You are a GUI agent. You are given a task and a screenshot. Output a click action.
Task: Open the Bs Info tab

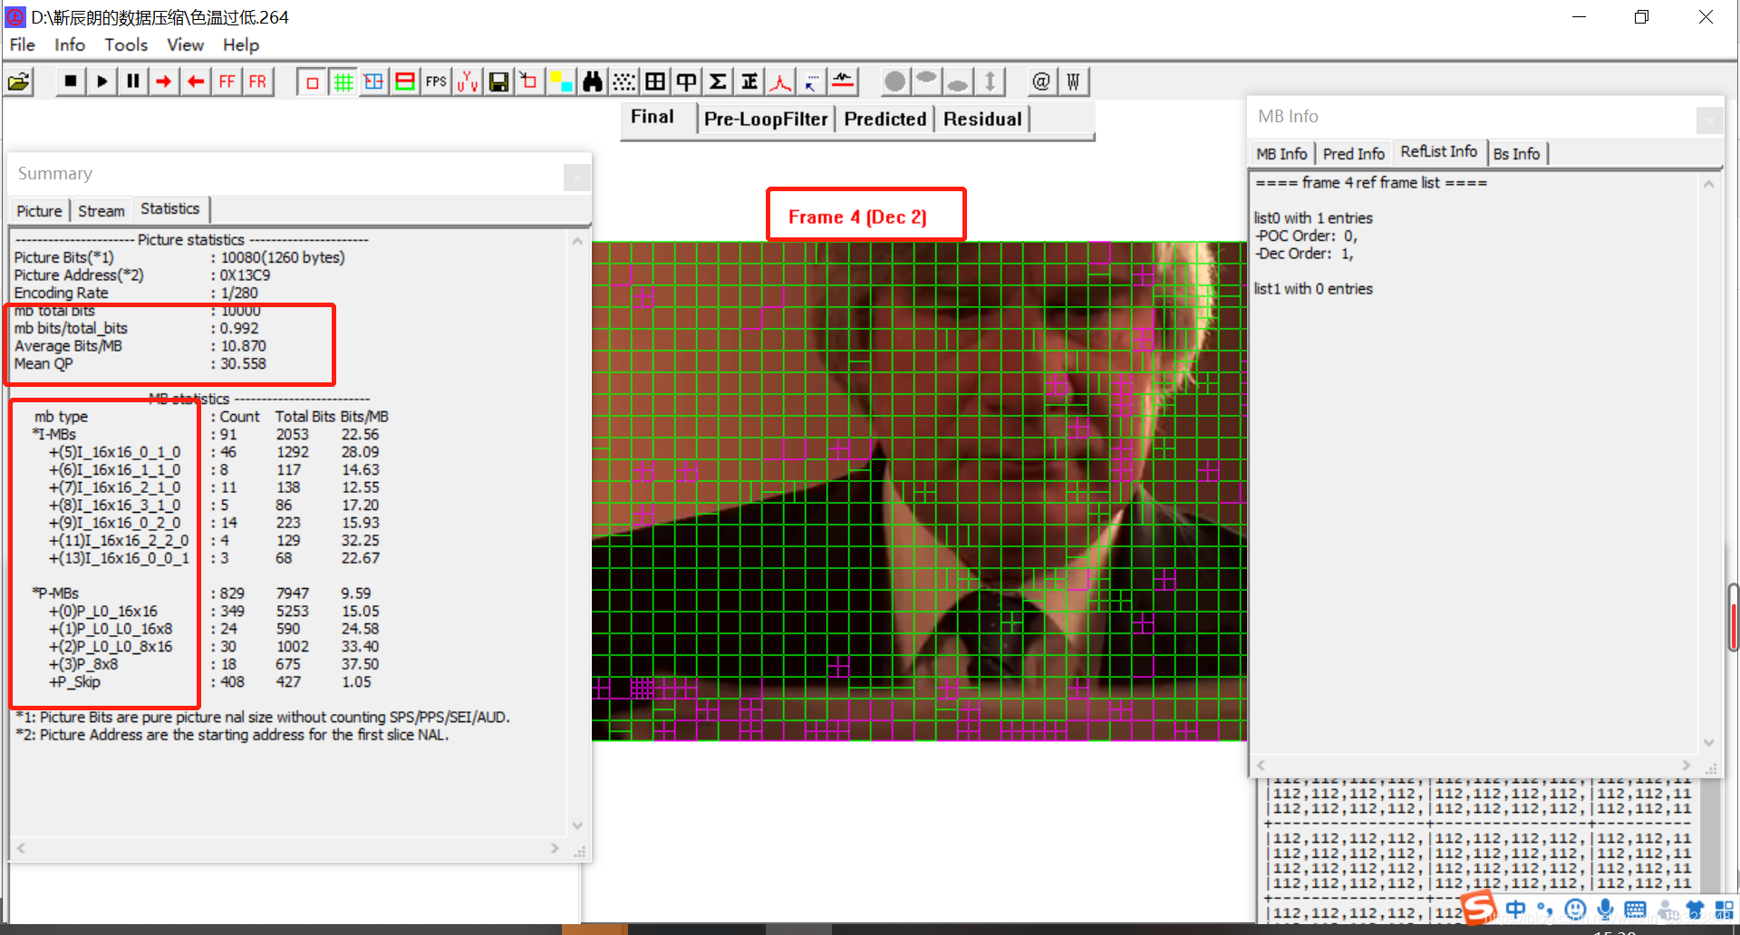tap(1516, 154)
